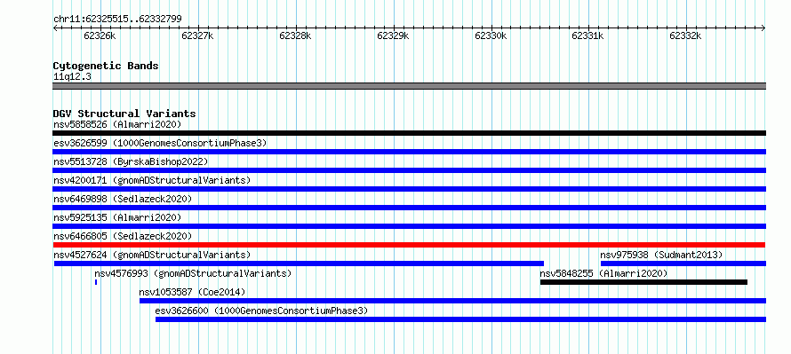The image size is (791, 354).
Task: Click the nsv1053587 (Coe2014) label
Action: 192,292
